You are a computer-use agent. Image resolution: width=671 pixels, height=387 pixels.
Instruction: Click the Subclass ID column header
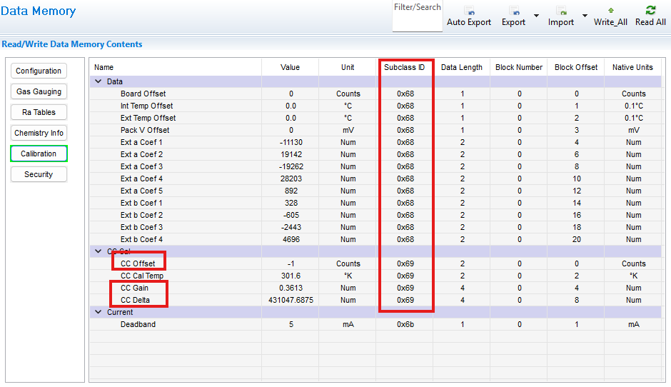405,67
